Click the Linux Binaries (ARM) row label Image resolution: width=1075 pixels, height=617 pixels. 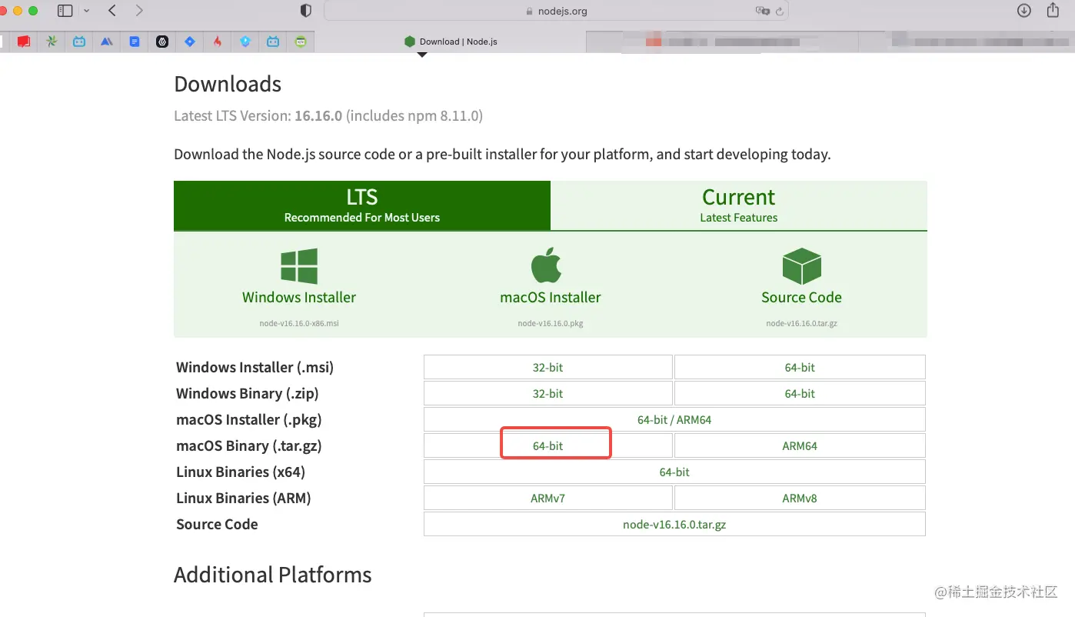click(x=243, y=498)
